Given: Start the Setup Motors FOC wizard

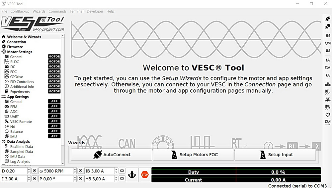Looking at the screenshot, I should click(194, 155).
